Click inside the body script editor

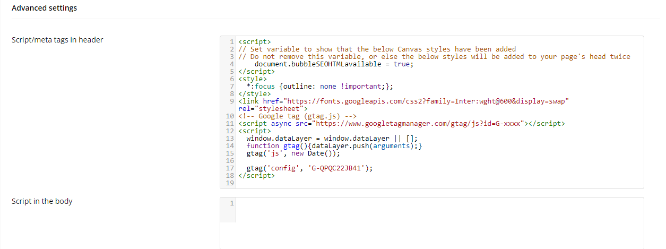tap(431, 223)
